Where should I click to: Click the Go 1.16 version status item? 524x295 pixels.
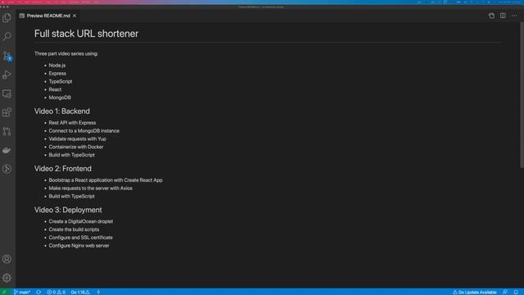80,292
